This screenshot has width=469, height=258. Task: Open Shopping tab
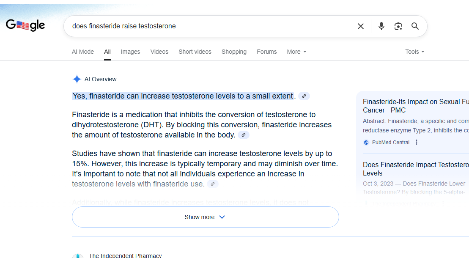point(234,52)
